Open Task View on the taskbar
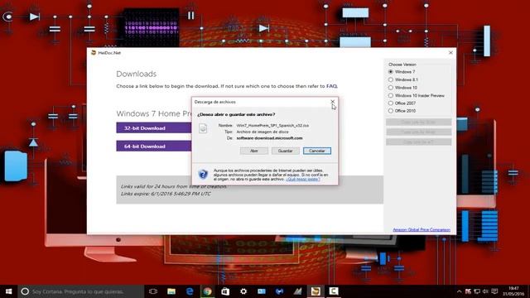The width and height of the screenshot is (530, 298). (153, 291)
